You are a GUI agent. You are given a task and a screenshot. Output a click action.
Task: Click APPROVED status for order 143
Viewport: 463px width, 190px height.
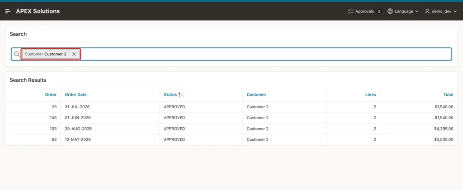(175, 117)
